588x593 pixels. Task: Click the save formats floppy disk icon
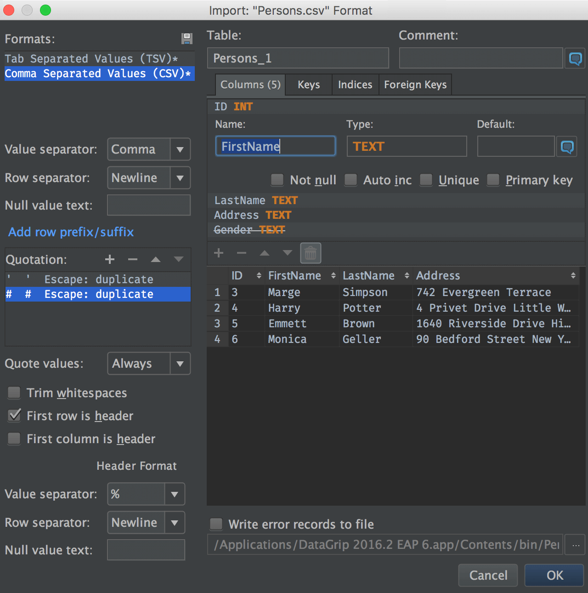pyautogui.click(x=187, y=39)
